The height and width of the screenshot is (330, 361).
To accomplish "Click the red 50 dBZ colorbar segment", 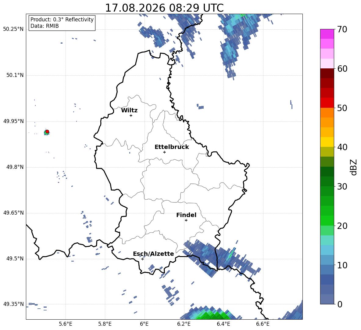I will click(327, 103).
